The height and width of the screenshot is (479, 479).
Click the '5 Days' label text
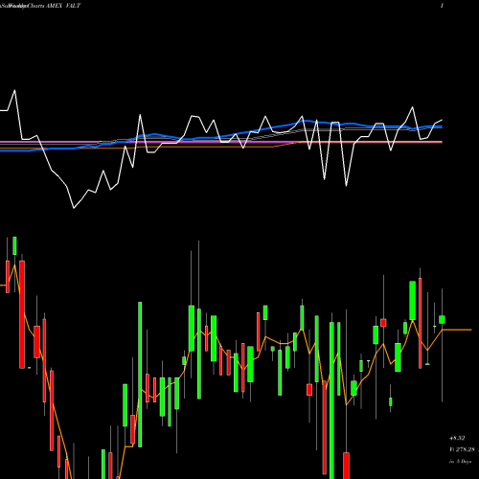[x=464, y=462]
